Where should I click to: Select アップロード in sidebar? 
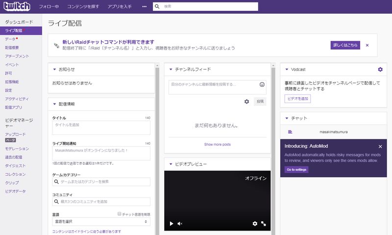tap(15, 134)
